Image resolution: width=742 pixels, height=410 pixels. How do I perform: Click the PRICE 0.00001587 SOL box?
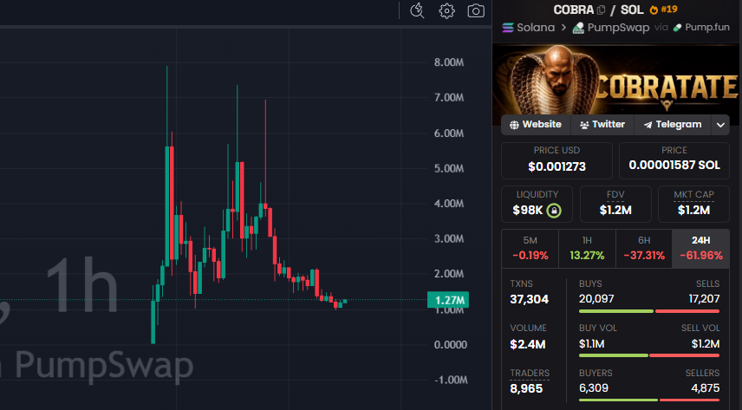(x=674, y=160)
